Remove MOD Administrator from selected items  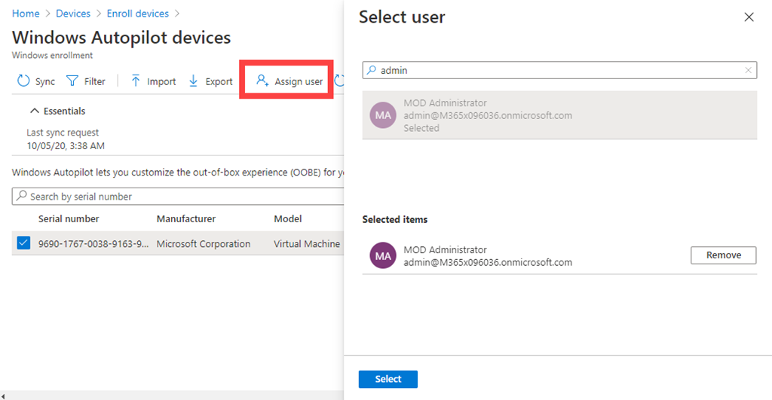point(723,255)
